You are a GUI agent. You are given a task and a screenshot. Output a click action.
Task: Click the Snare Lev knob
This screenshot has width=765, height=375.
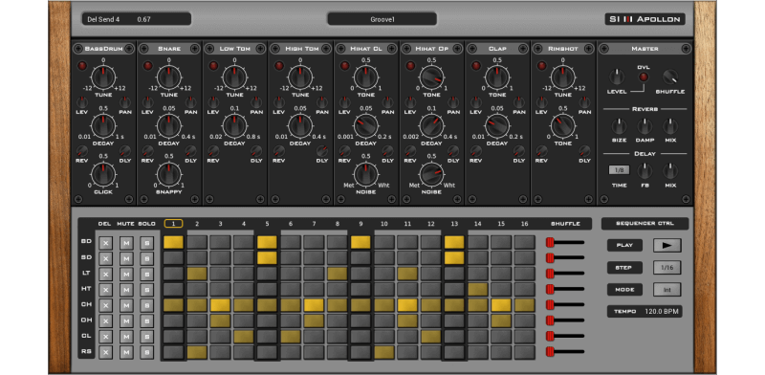(148, 102)
